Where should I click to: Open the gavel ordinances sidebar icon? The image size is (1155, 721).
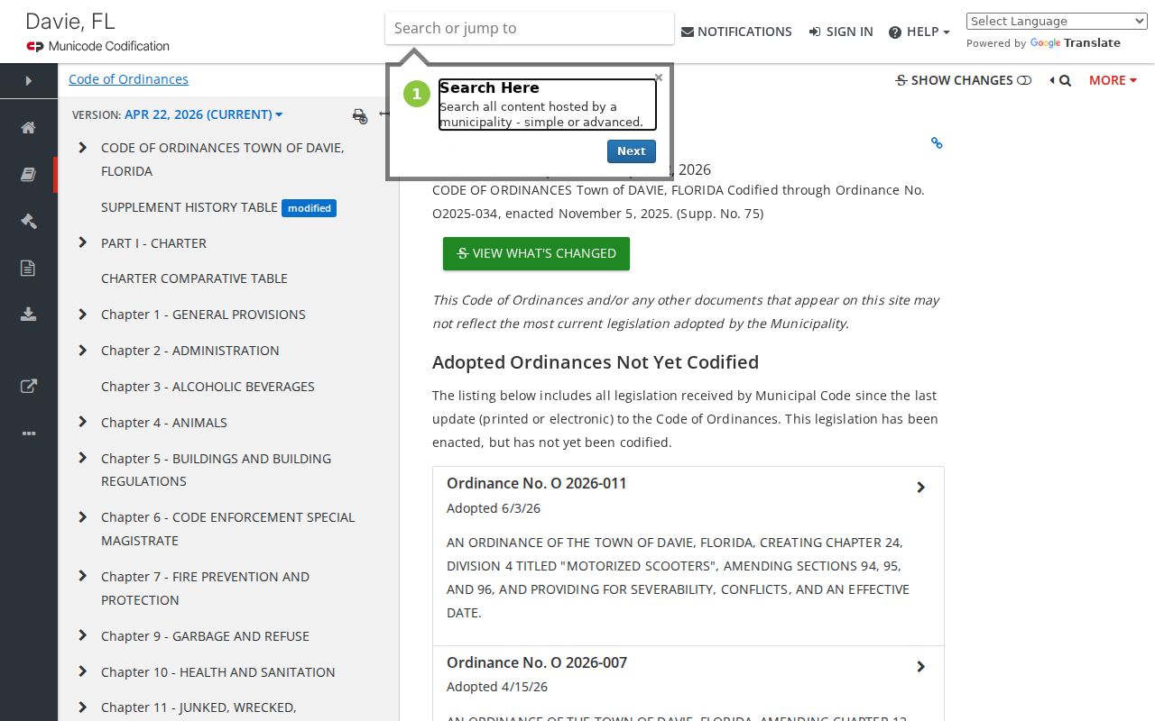pyautogui.click(x=29, y=221)
